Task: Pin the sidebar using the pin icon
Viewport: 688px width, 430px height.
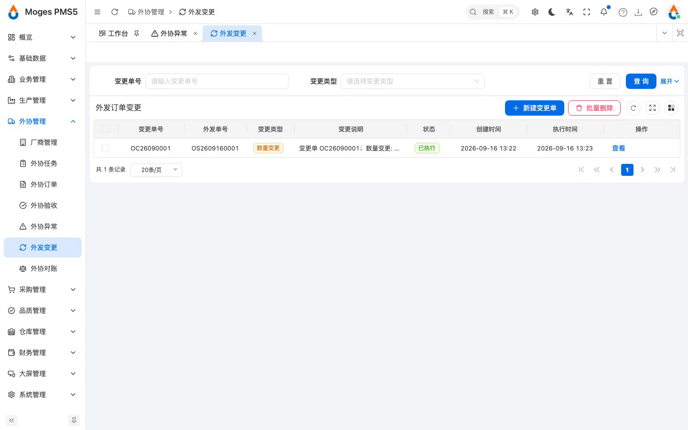Action: (74, 420)
